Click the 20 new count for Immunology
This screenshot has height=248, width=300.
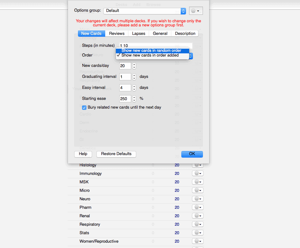(177, 174)
